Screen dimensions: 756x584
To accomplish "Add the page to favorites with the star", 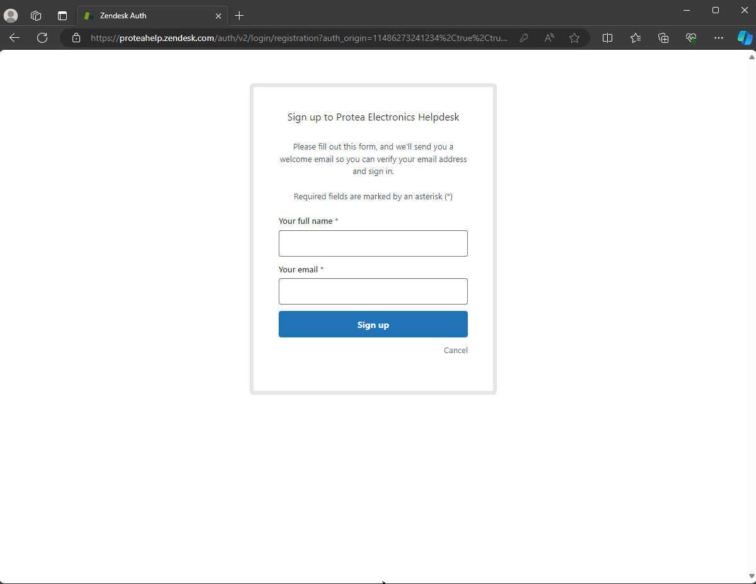I will point(574,38).
